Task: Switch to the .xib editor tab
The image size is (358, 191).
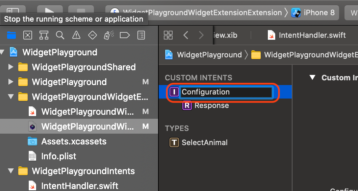Action: 225,35
